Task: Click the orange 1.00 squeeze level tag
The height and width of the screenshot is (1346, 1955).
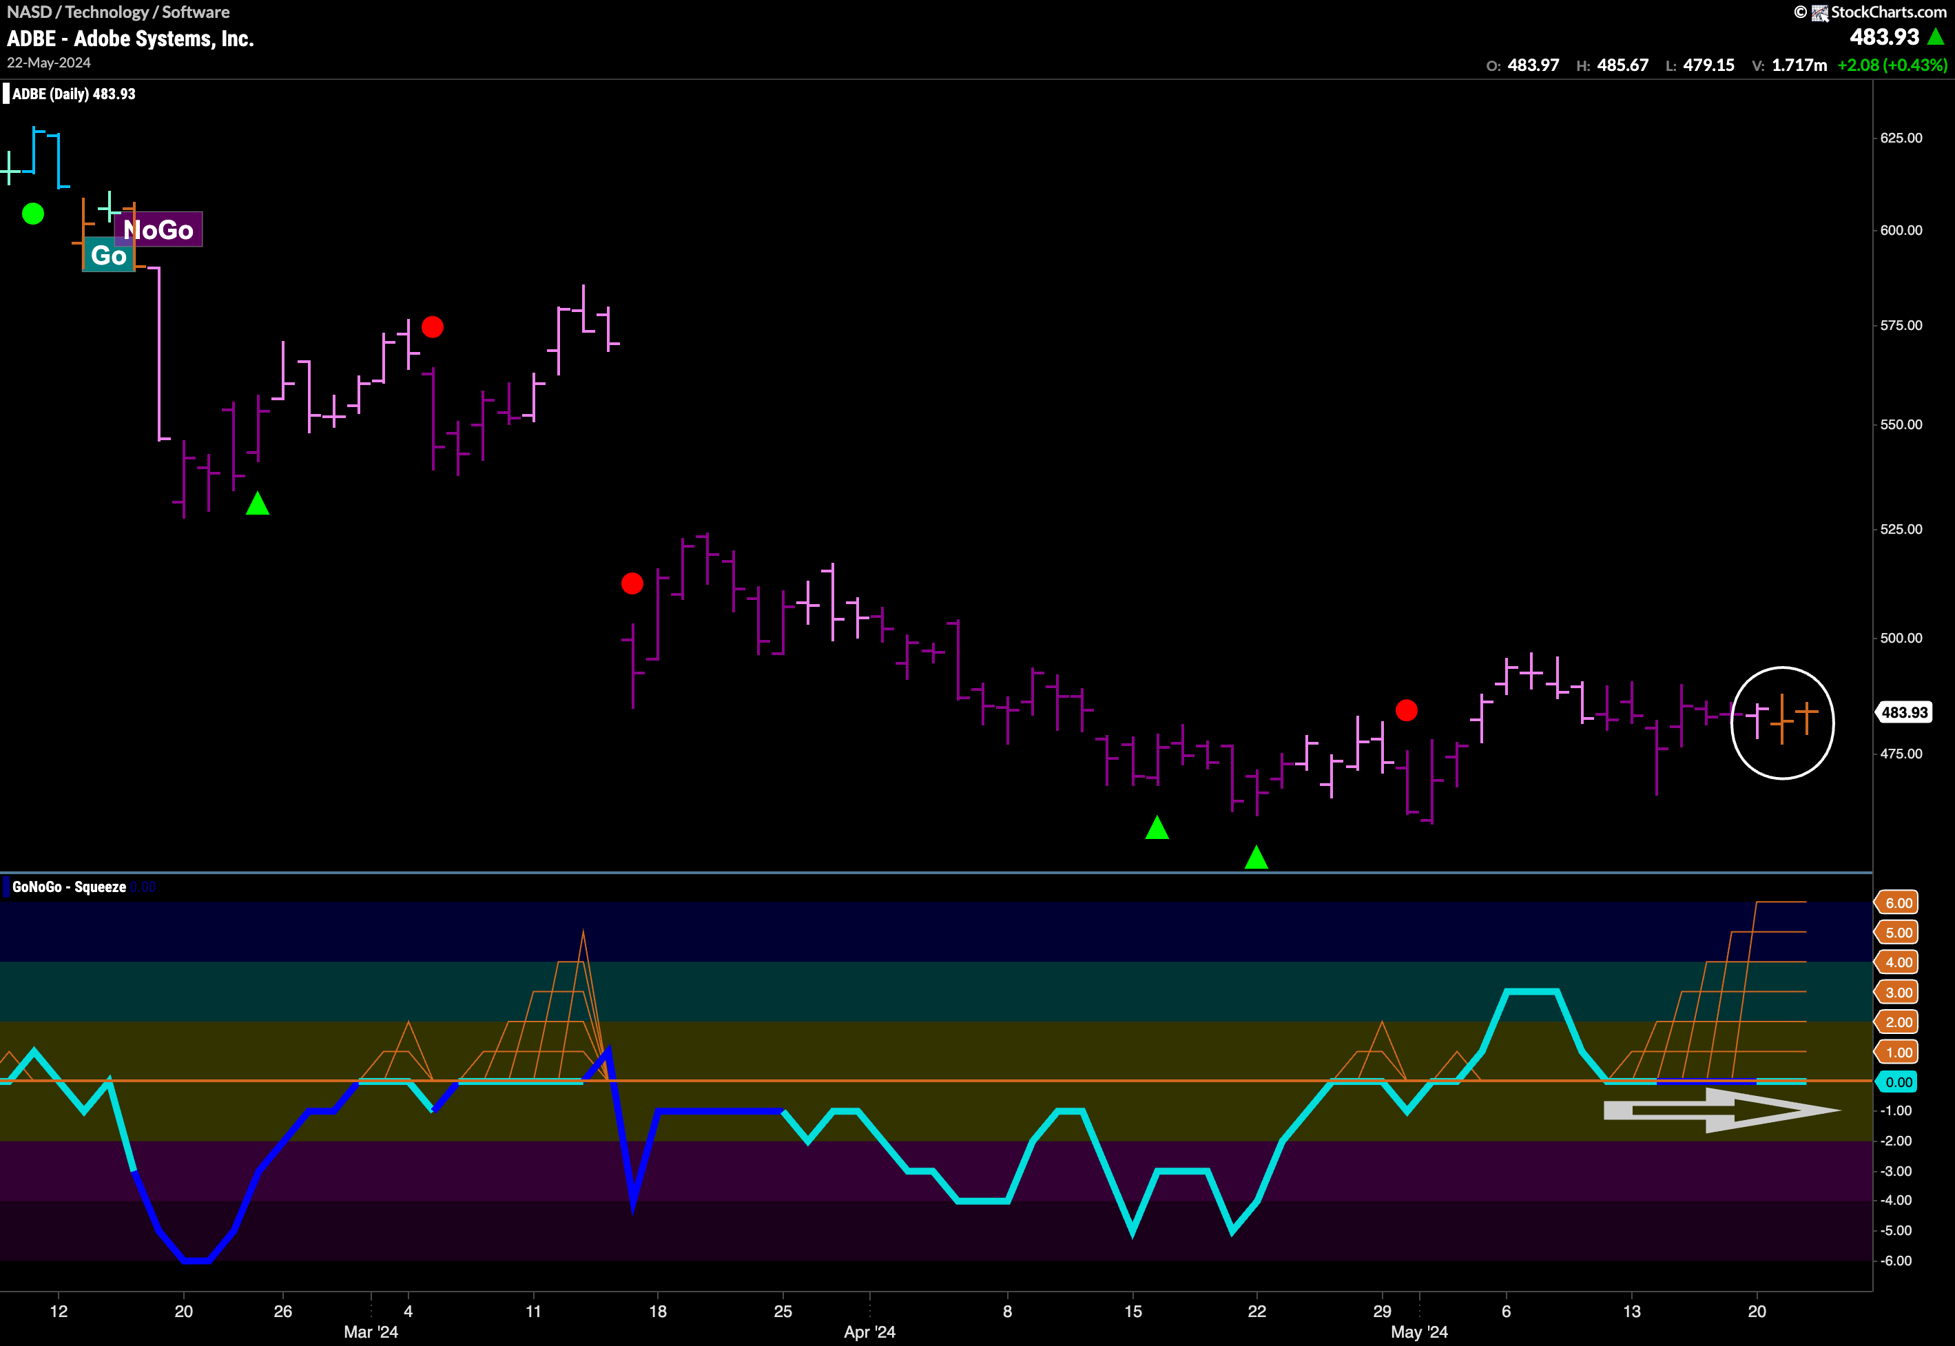Action: [x=1896, y=1053]
